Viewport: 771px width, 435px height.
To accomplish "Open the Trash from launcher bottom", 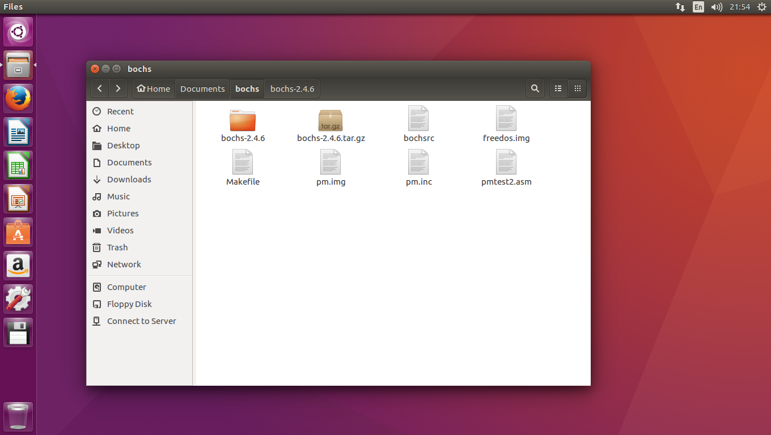I will [18, 417].
